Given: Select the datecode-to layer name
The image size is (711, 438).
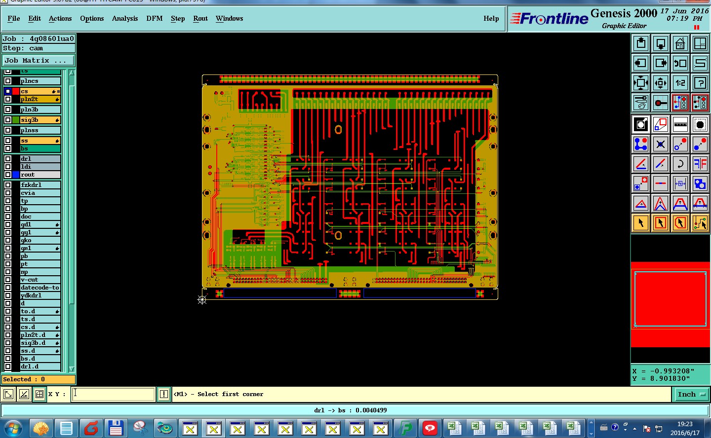Looking at the screenshot, I should (40, 288).
